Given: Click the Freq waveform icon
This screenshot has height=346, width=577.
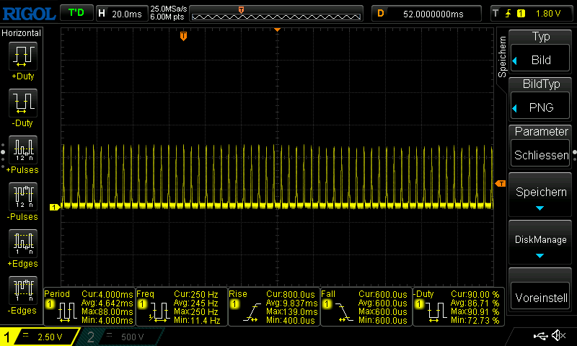Looking at the screenshot, I should click(x=159, y=313).
